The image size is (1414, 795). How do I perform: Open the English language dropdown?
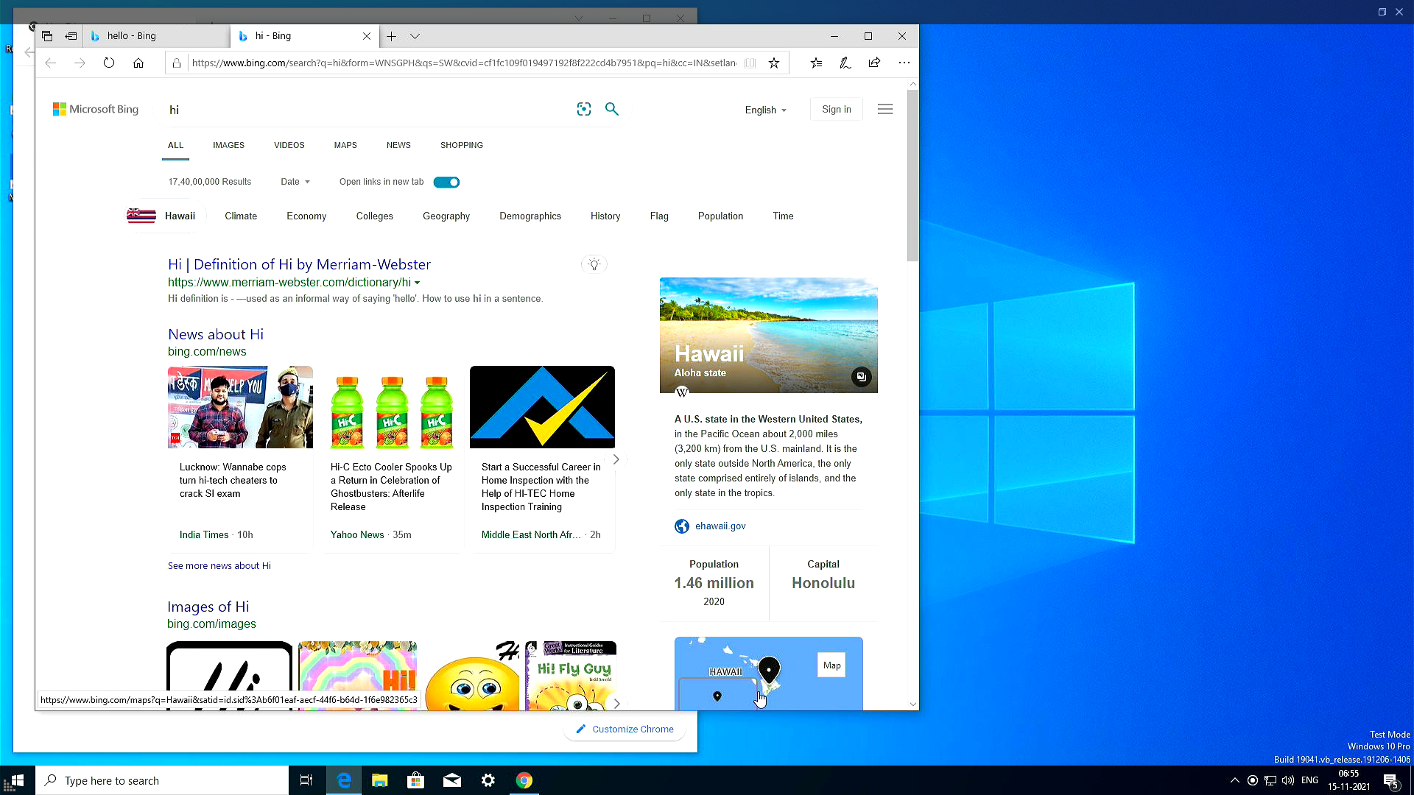765,110
